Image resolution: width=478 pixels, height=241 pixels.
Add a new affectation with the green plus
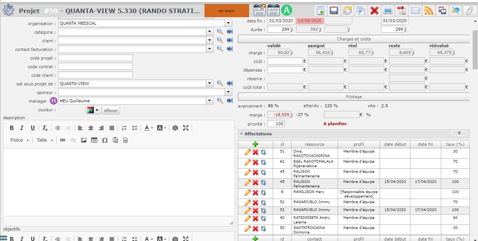pyautogui.click(x=255, y=144)
